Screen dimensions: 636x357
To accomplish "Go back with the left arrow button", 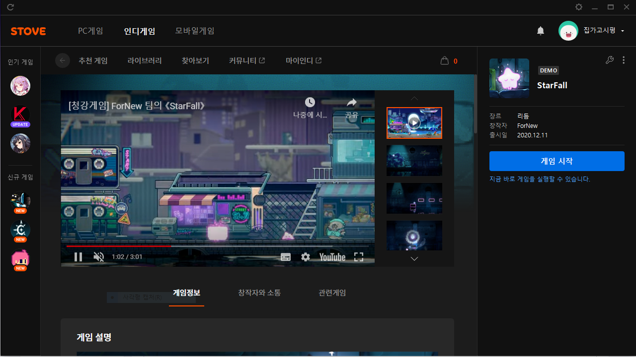I will point(63,60).
